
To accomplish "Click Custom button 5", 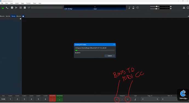I will click(x=38, y=99).
